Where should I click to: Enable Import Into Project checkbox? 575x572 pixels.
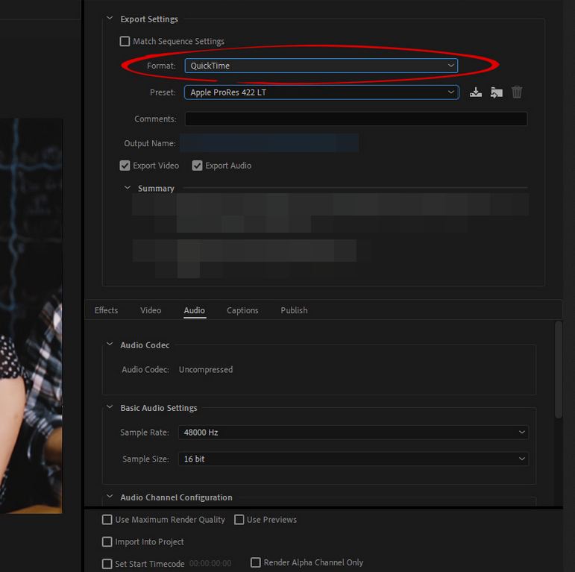pos(107,542)
